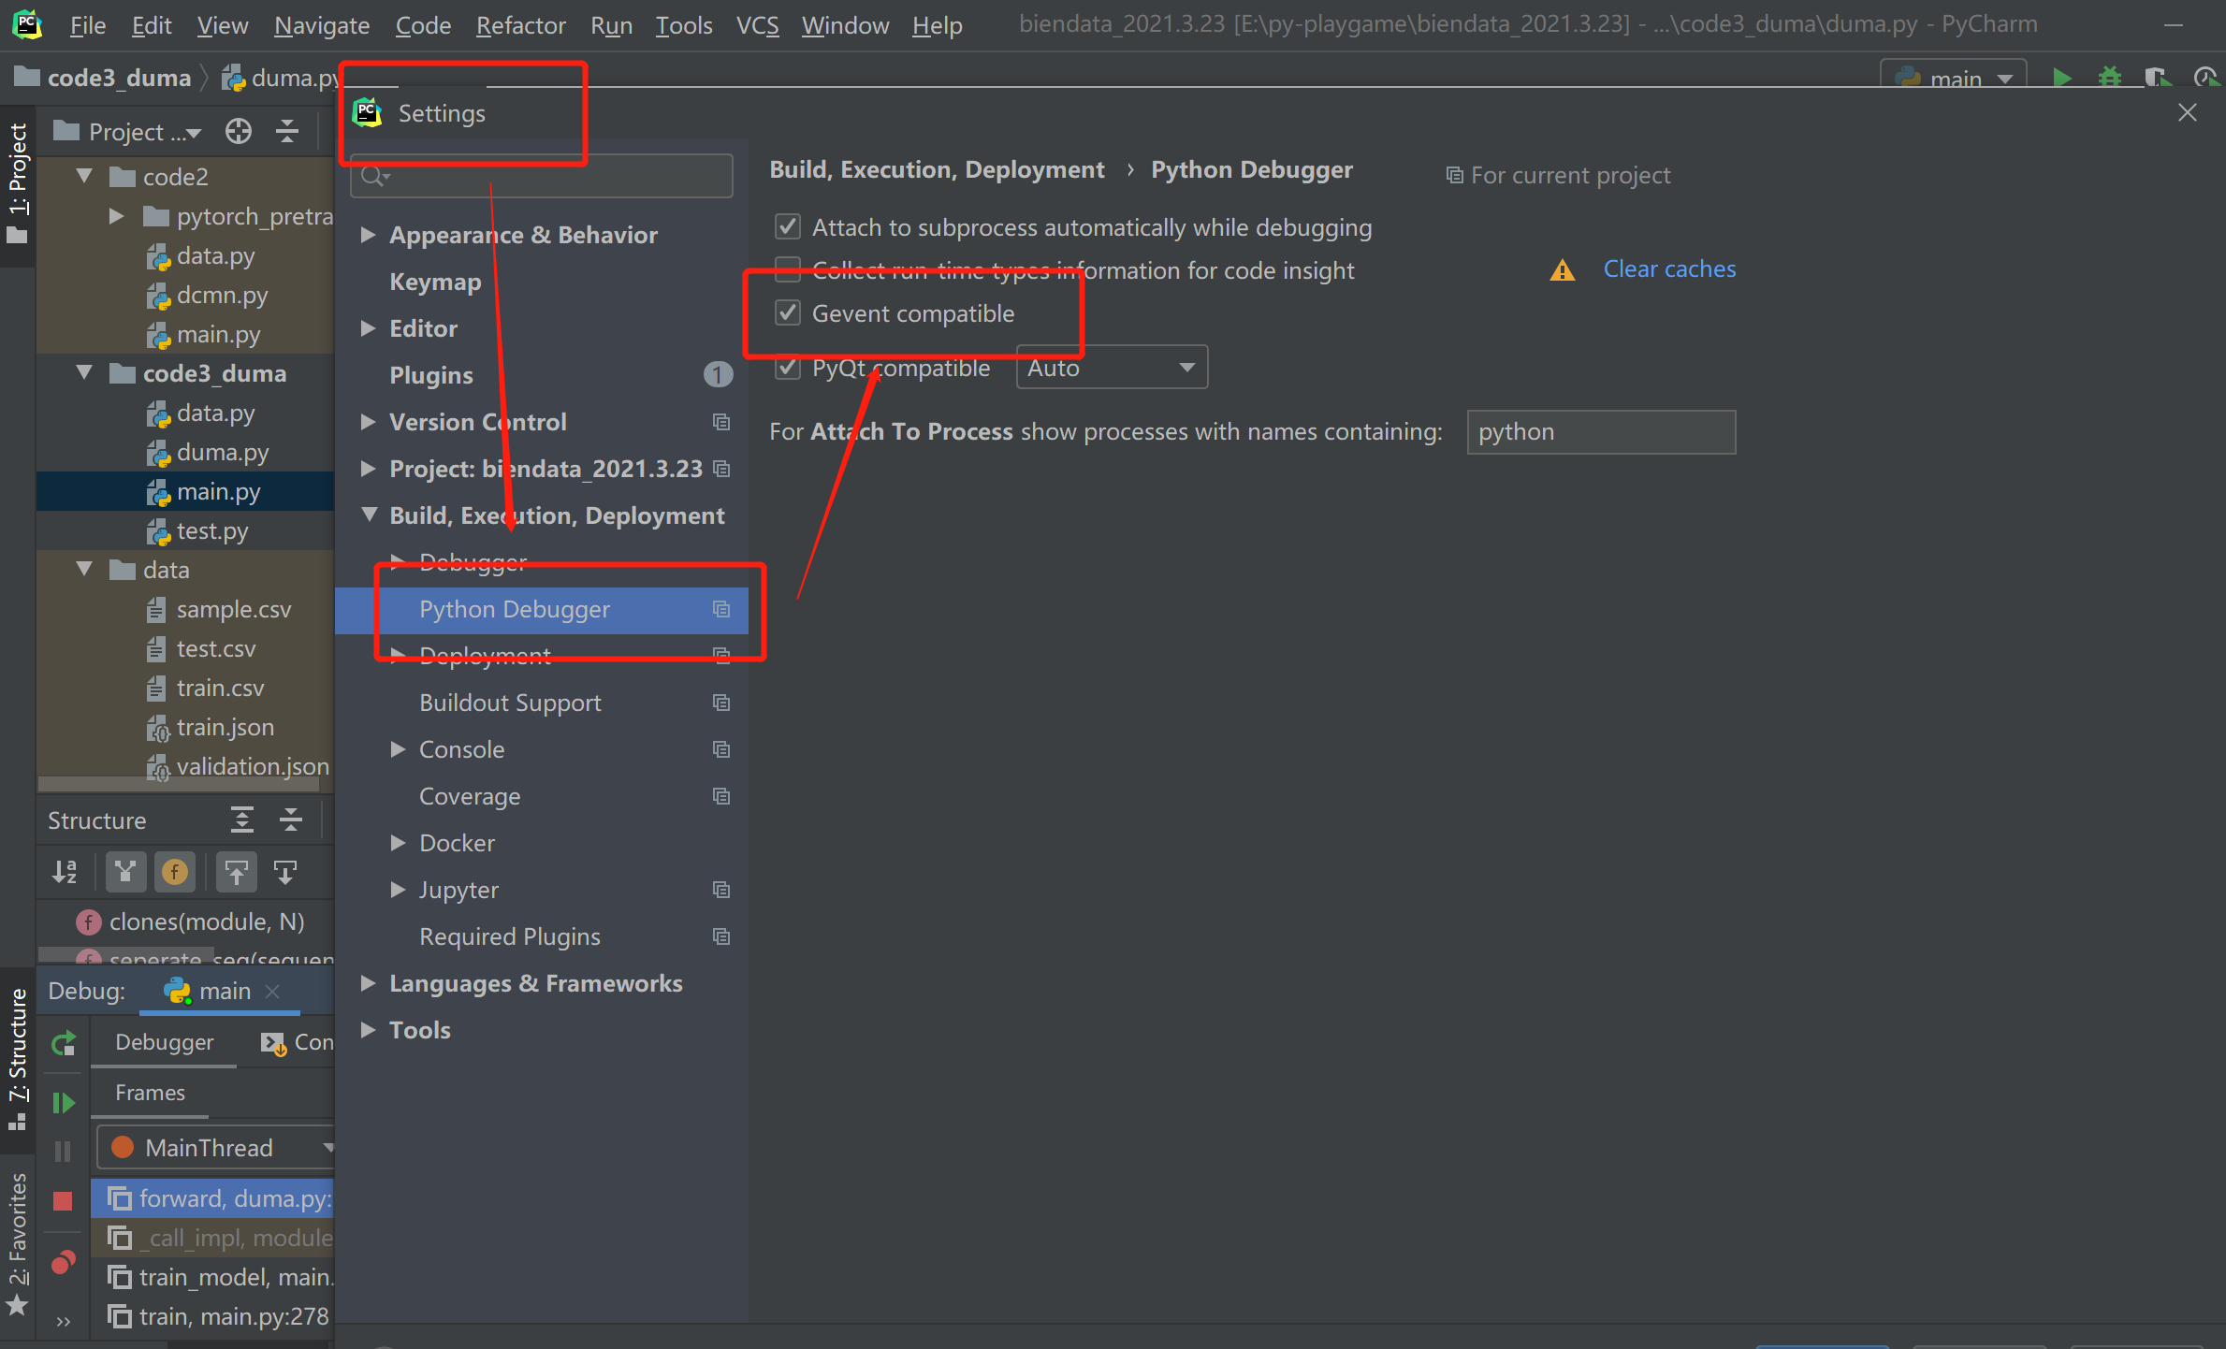Uncheck Attach to subprocess automatically while debugging

(787, 226)
